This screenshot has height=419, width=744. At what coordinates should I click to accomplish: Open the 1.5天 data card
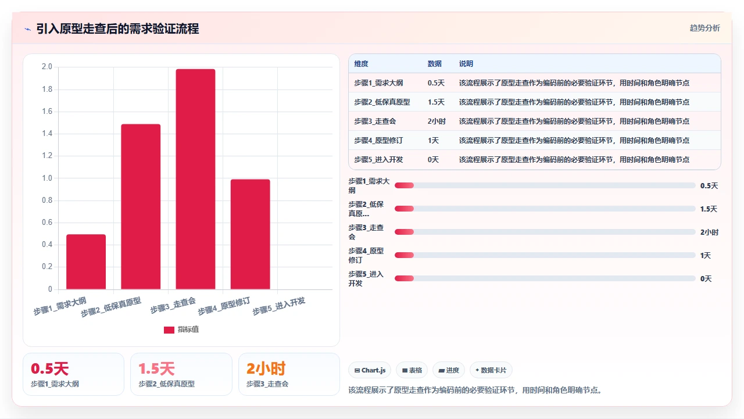(x=181, y=374)
